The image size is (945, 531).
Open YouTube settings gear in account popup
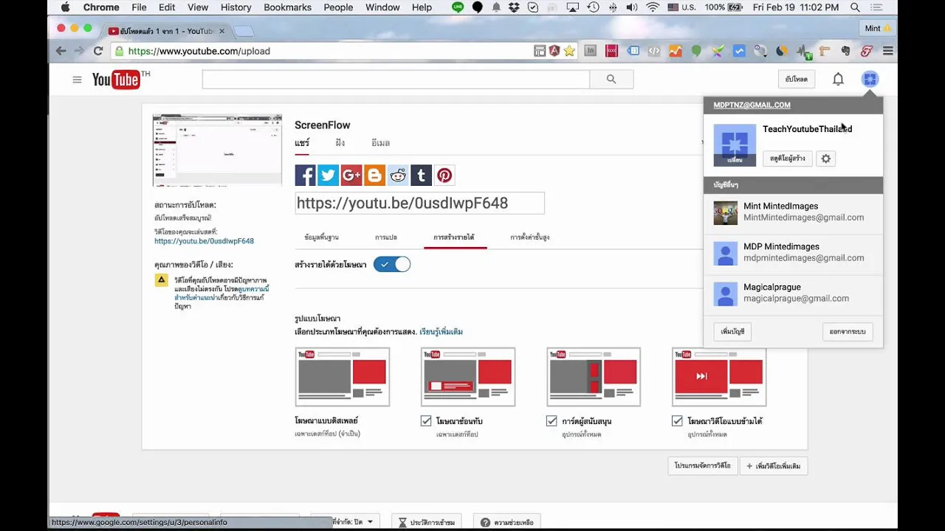826,159
